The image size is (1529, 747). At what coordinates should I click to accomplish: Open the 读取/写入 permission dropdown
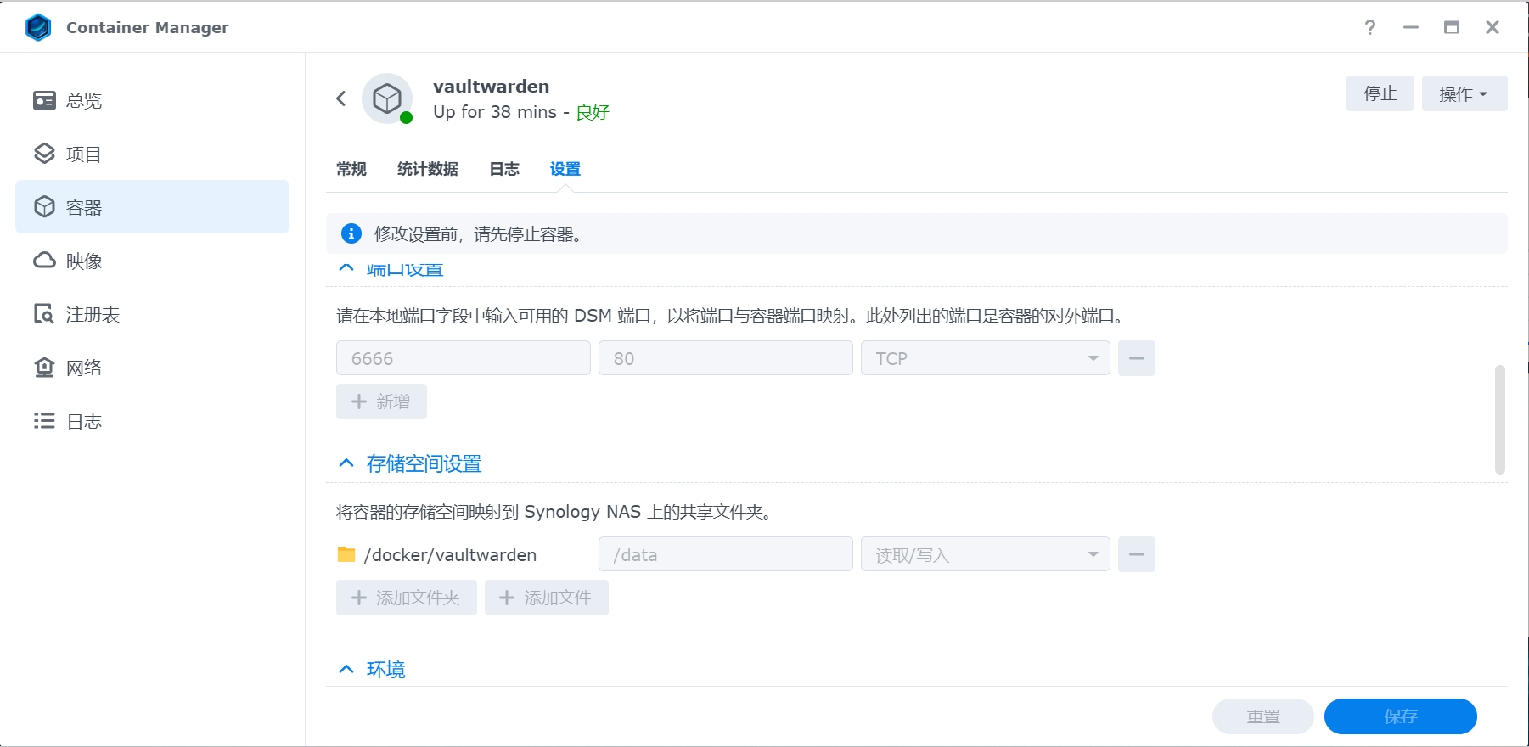coord(985,554)
